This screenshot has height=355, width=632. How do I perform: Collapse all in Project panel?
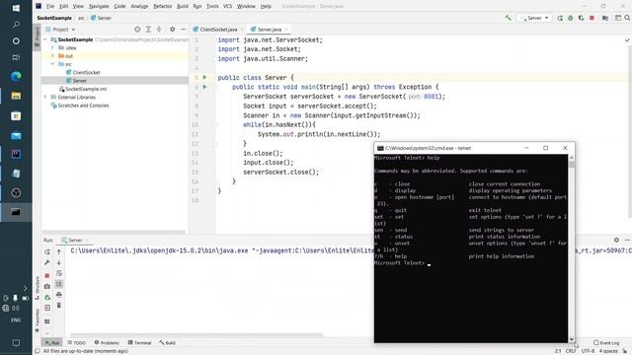coord(159,30)
